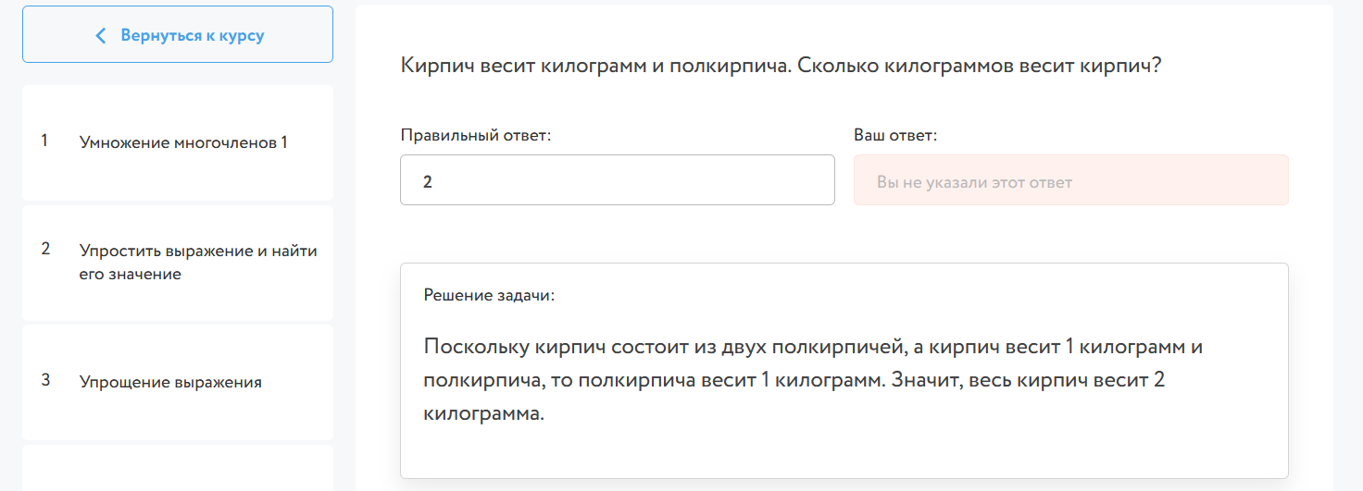Click the correct answer field showing 2
1363x491 pixels.
pos(617,180)
